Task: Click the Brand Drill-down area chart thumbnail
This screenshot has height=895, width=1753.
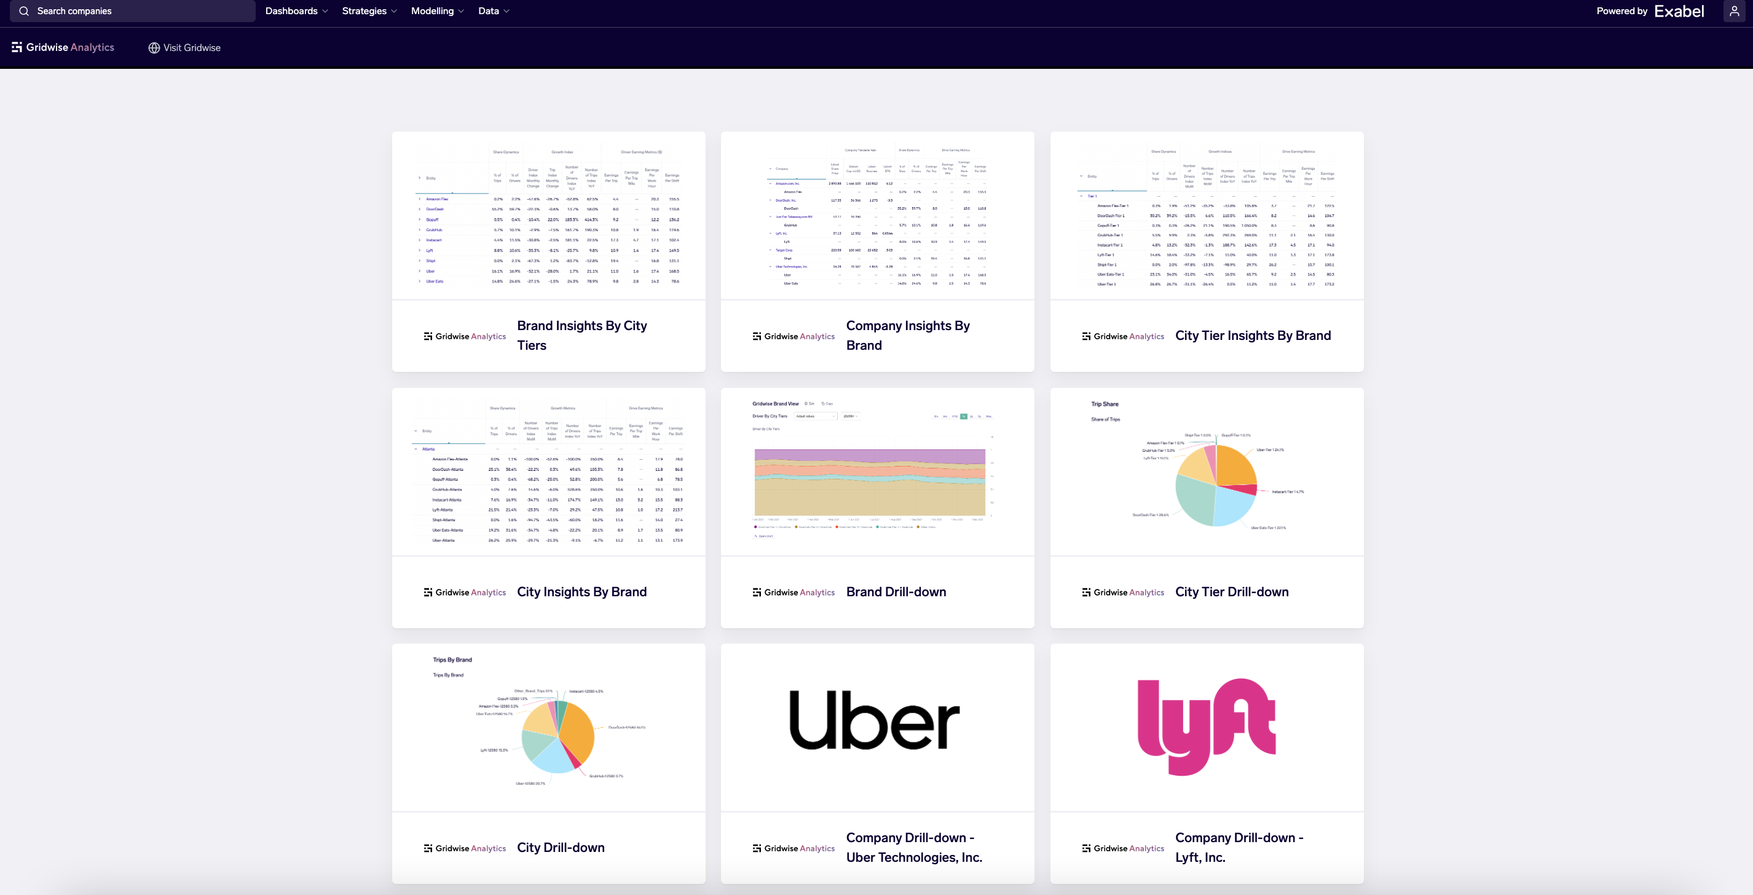Action: (x=877, y=471)
